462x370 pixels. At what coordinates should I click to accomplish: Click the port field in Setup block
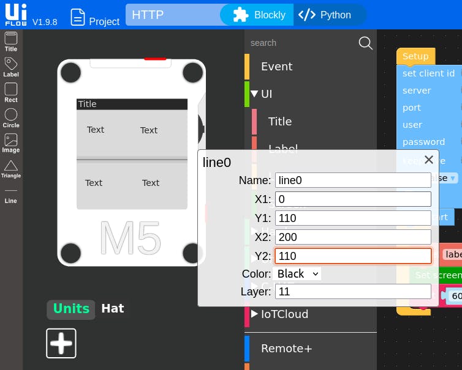click(x=412, y=108)
